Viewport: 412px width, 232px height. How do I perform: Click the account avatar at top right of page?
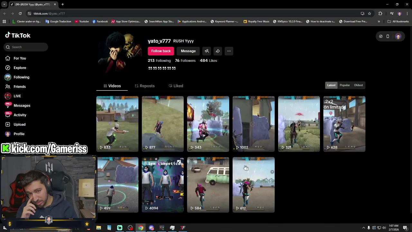[398, 36]
